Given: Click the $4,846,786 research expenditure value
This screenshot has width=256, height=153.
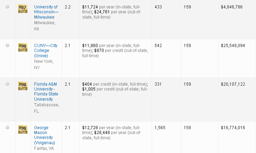Looking at the screenshot, I should click(233, 7).
